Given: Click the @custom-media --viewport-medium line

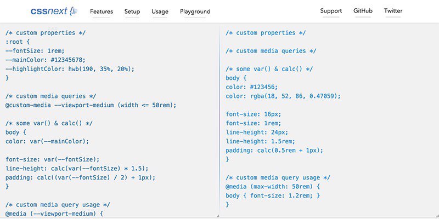Looking at the screenshot, I should 91,105.
